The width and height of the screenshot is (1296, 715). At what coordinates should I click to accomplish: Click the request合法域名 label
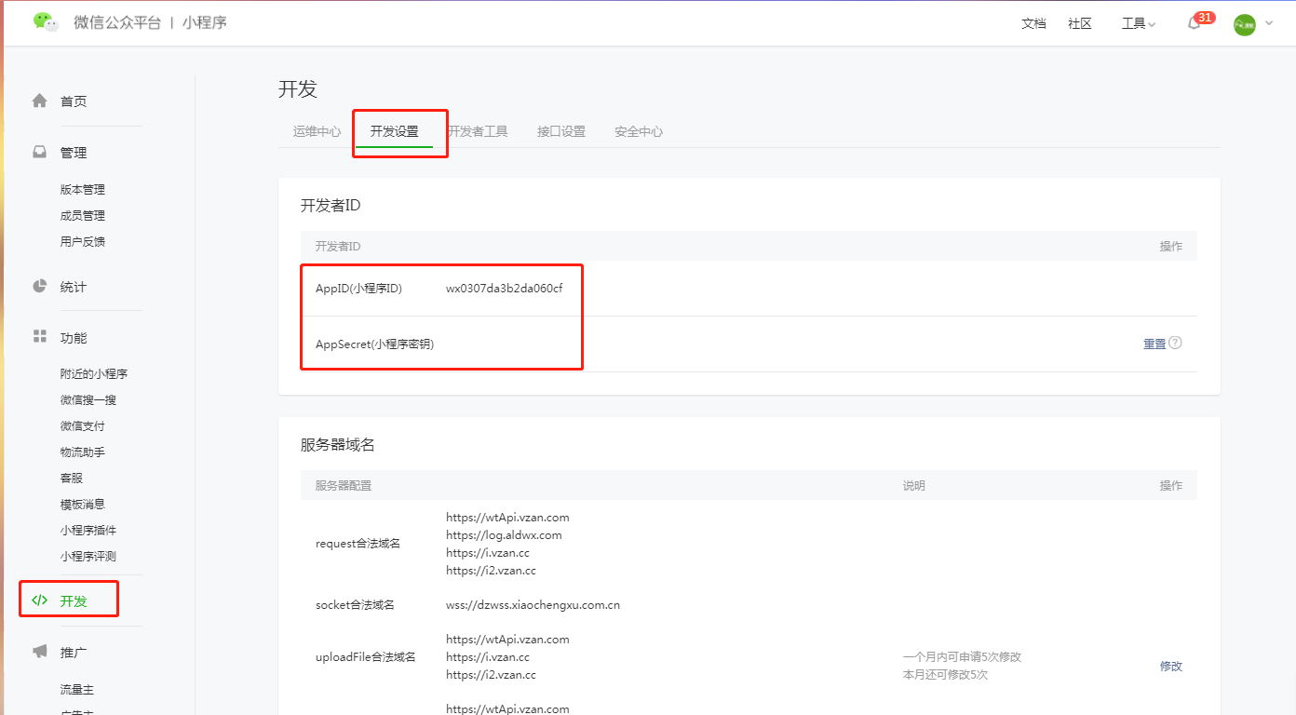[x=358, y=544]
